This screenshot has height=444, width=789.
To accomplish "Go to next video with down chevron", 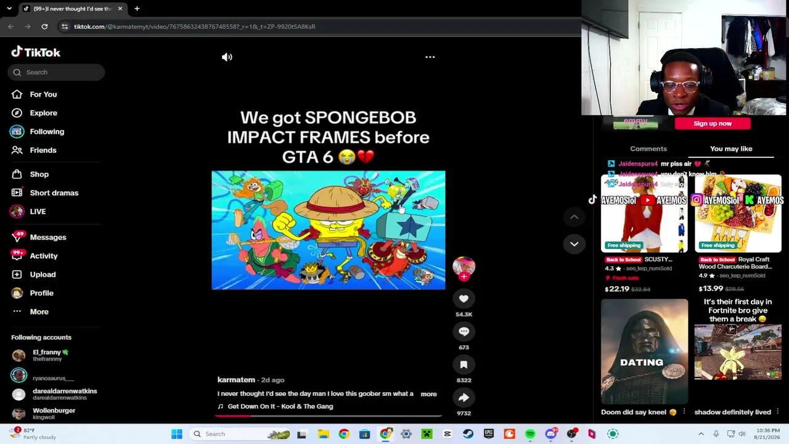I will pyautogui.click(x=574, y=244).
